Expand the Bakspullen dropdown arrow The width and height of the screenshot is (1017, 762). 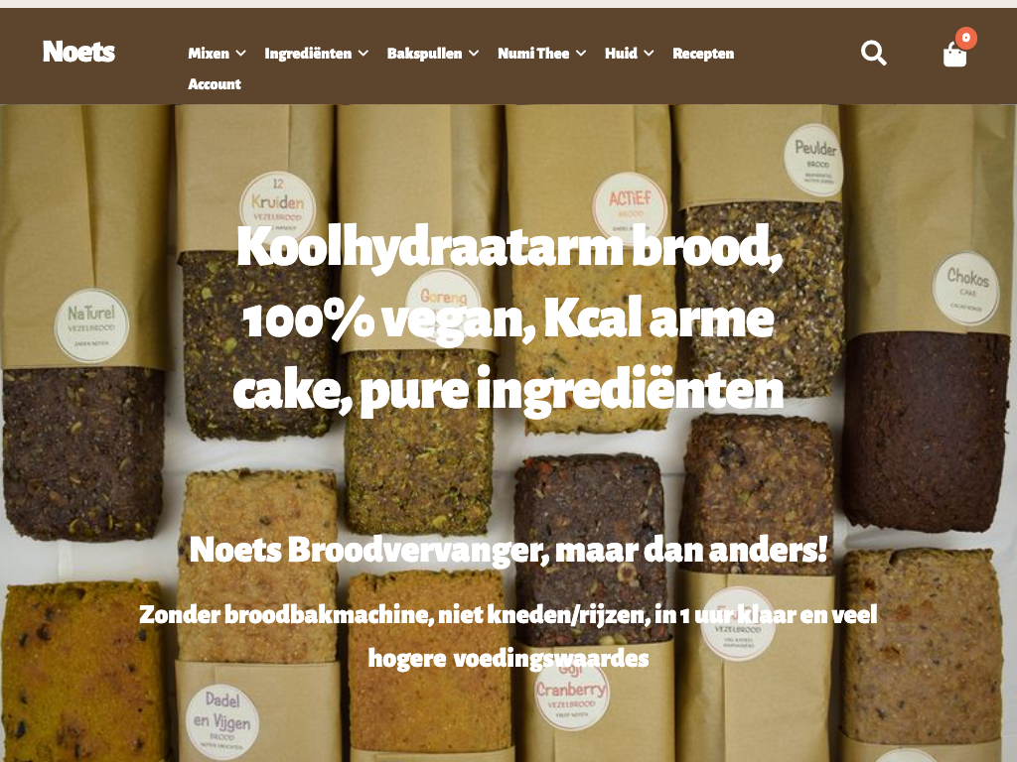tap(474, 54)
